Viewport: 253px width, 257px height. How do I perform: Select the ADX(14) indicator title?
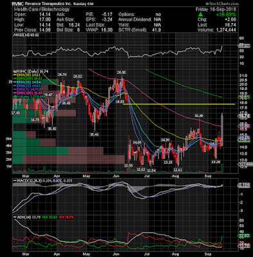point(23,217)
